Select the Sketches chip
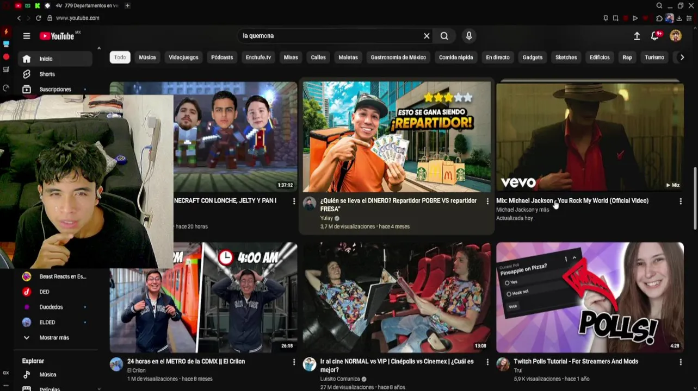The width and height of the screenshot is (698, 391). point(566,57)
